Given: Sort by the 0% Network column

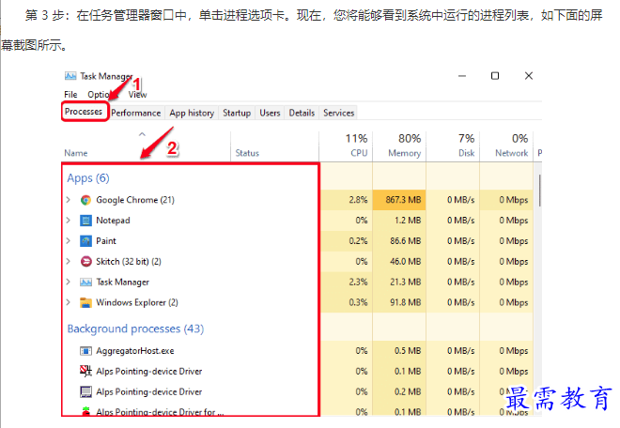Looking at the screenshot, I should [x=506, y=146].
